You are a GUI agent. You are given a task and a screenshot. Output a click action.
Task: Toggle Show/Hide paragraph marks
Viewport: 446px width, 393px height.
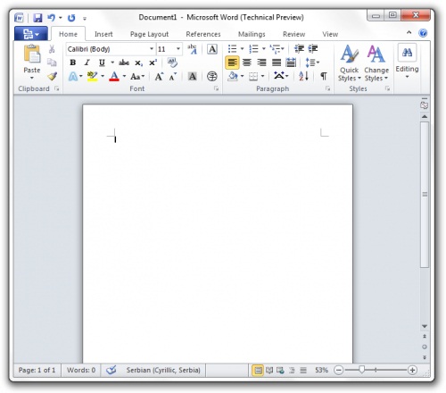(324, 76)
